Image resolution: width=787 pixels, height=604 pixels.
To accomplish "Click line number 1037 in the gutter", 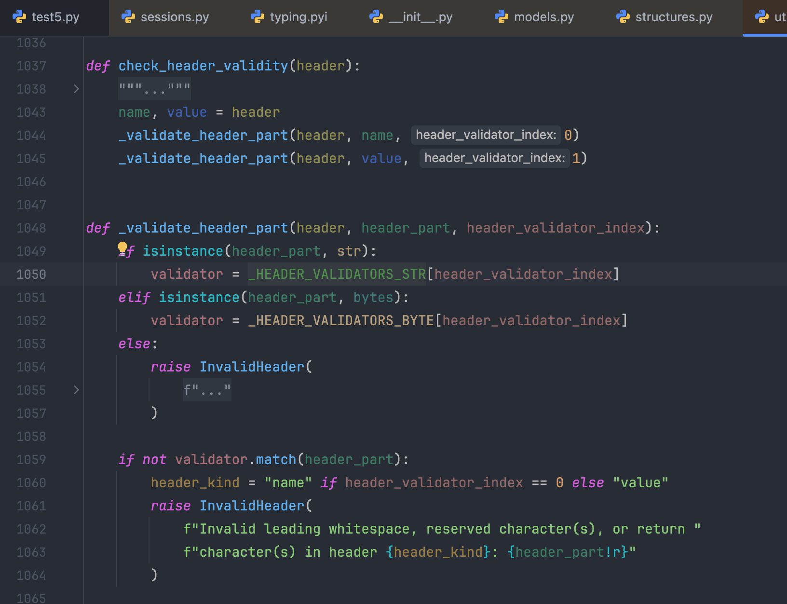I will [31, 66].
